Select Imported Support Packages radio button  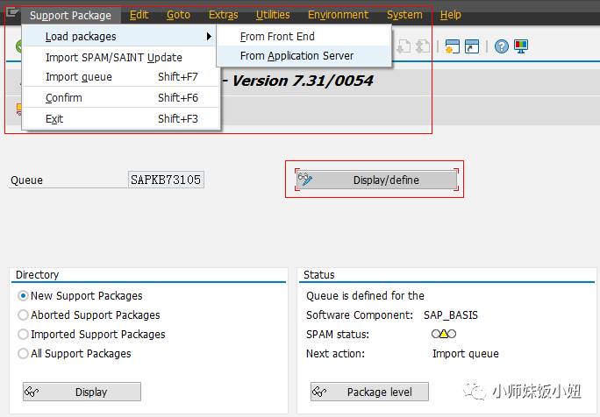click(23, 334)
